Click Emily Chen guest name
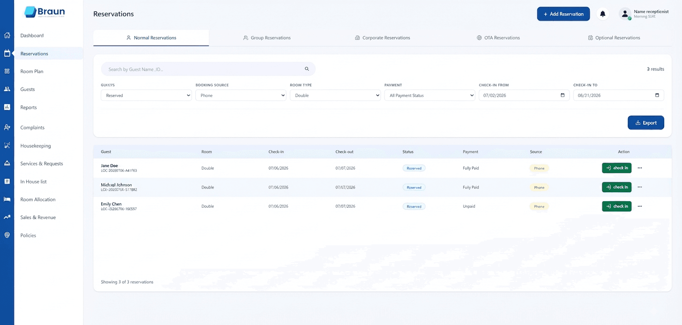The height and width of the screenshot is (325, 682). click(111, 204)
